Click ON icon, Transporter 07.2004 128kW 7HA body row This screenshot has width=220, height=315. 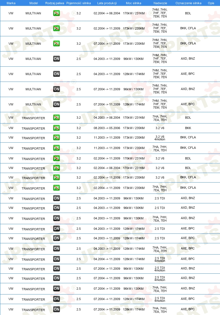point(57,309)
